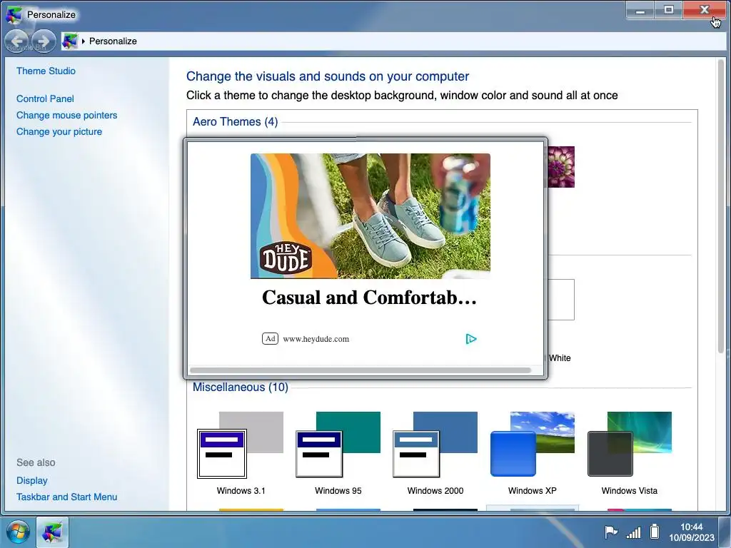
Task: Click Change mouse pointers link
Action: click(x=66, y=115)
